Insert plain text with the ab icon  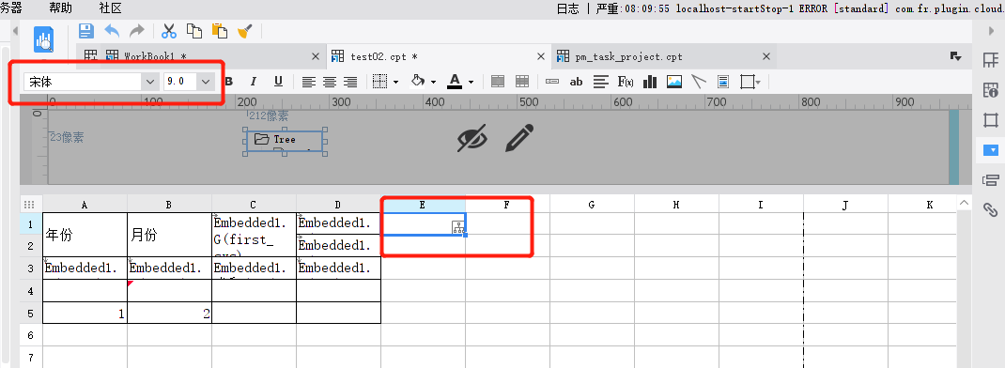coord(576,82)
